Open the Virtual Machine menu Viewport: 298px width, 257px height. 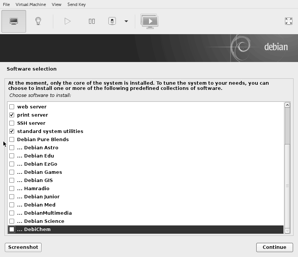31,4
